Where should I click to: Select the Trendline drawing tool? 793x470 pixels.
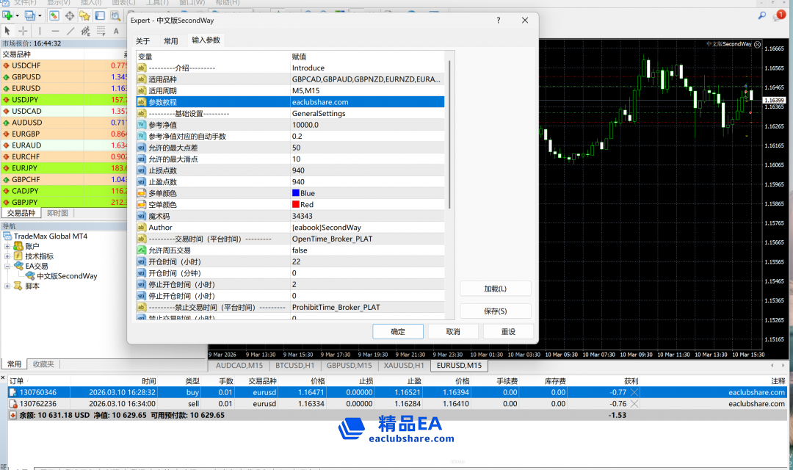(70, 31)
